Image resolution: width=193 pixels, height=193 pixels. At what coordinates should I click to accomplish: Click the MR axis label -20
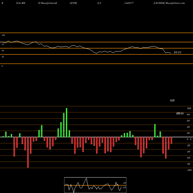[188, 146]
